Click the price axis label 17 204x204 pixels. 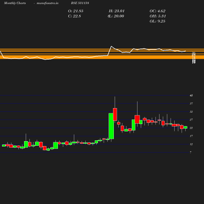tap(191, 136)
